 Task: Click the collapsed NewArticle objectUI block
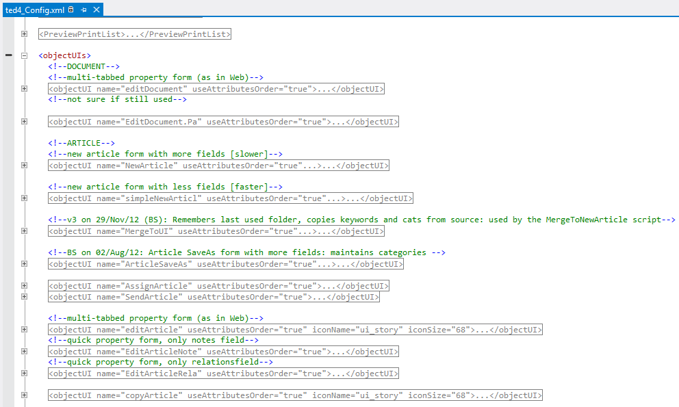click(x=218, y=166)
